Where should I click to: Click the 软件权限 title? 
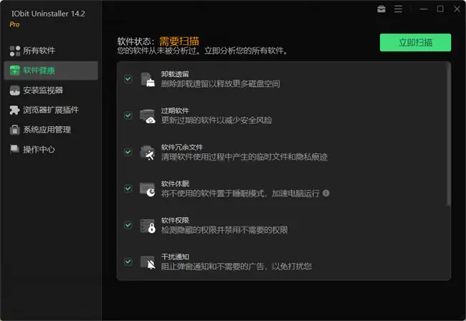175,221
